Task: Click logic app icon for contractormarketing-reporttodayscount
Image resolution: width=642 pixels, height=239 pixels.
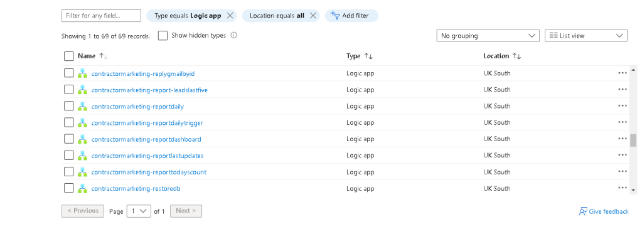Action: pos(82,172)
